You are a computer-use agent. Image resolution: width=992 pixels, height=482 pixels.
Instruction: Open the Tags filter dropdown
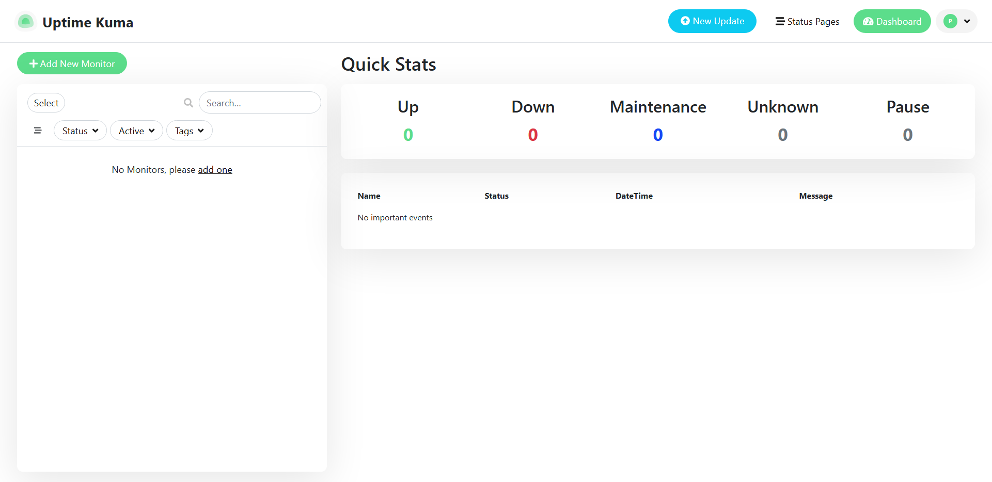tap(189, 131)
